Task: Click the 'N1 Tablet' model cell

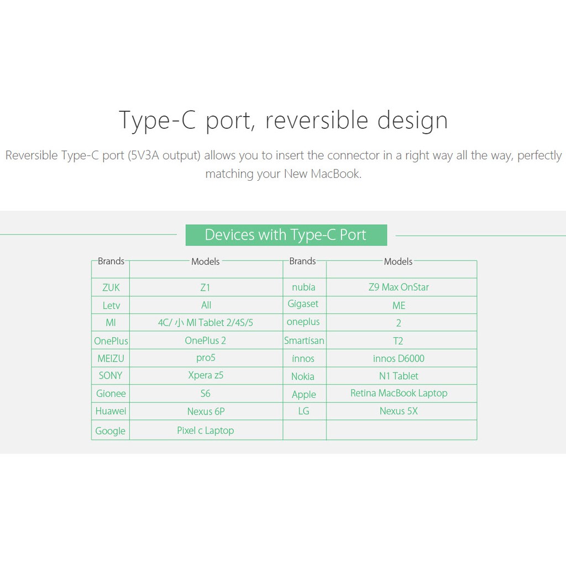Action: coord(399,376)
